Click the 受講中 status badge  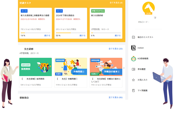click(x=59, y=74)
